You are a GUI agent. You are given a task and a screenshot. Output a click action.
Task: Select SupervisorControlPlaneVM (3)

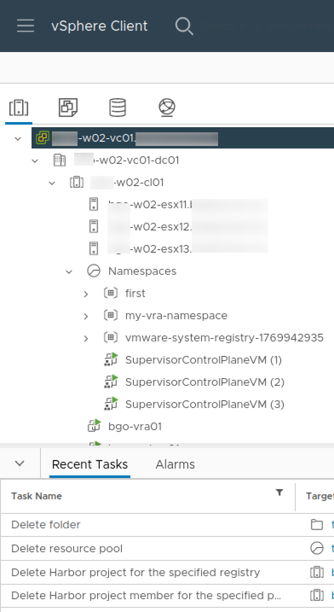click(205, 404)
